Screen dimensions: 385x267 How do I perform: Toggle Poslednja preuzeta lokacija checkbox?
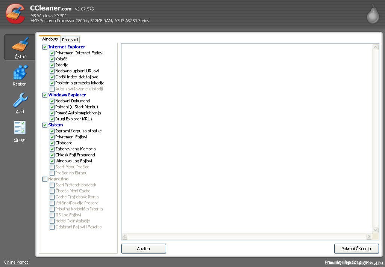(x=52, y=83)
